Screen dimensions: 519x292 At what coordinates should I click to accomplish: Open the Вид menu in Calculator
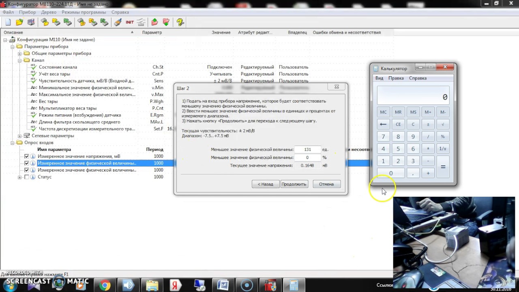(x=379, y=78)
